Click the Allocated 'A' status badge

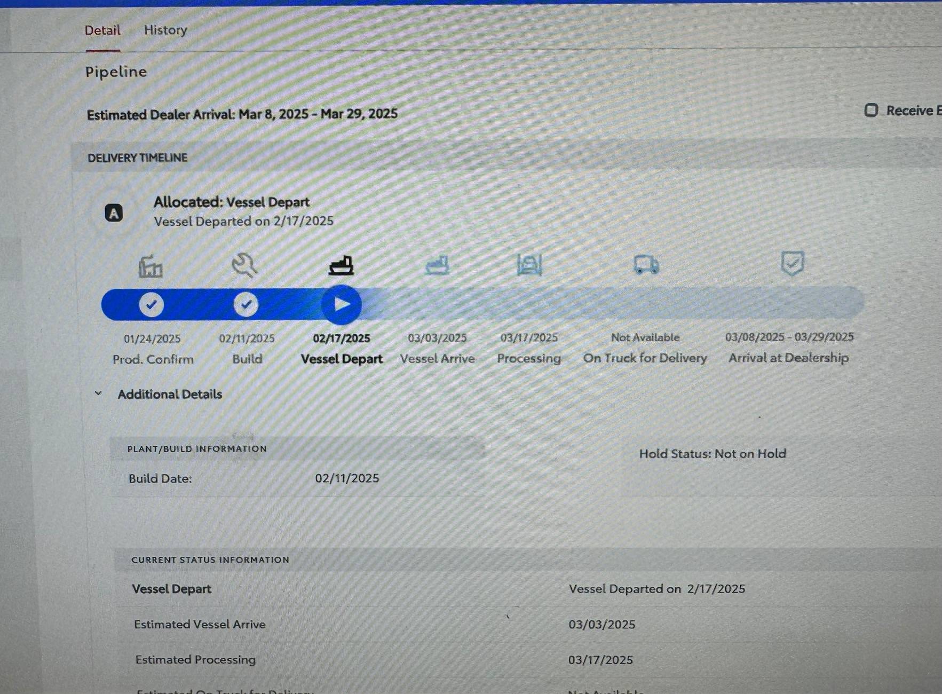point(114,213)
